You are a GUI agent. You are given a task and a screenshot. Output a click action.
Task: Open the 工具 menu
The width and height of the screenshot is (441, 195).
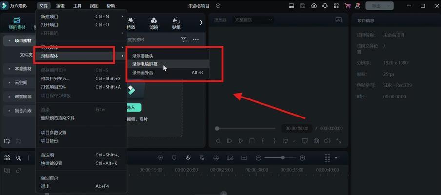tap(77, 6)
